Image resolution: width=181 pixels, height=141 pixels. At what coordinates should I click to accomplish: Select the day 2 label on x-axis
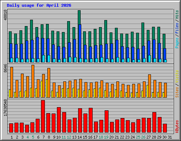(17, 137)
